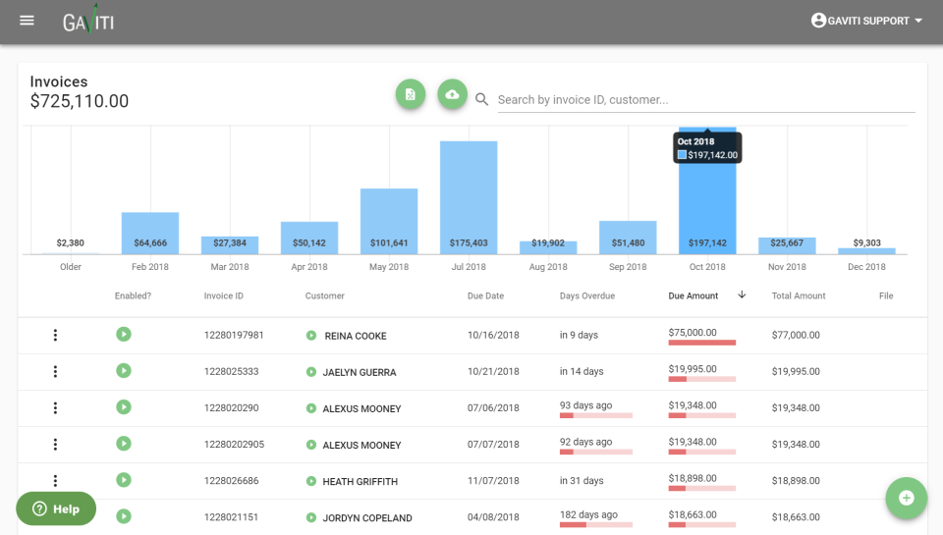Focus the invoice search field

[705, 99]
